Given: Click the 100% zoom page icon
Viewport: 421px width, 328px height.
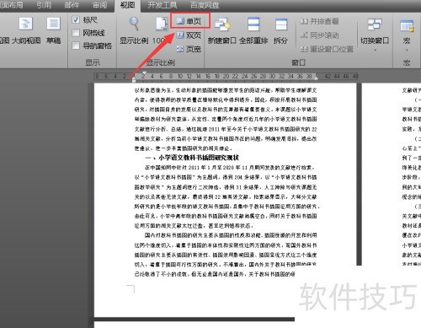Looking at the screenshot, I should (162, 24).
